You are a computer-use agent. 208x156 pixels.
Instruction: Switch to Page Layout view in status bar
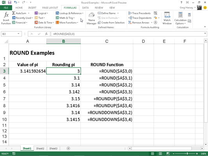coord(160,154)
